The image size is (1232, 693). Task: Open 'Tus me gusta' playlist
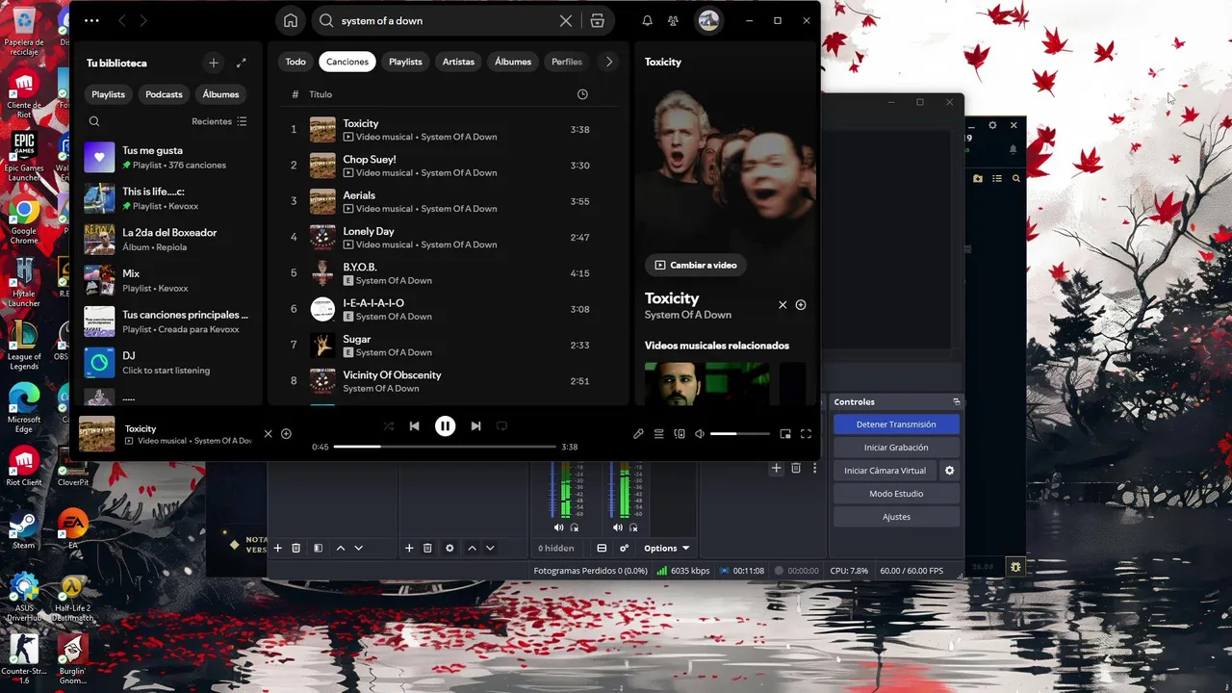pyautogui.click(x=168, y=157)
